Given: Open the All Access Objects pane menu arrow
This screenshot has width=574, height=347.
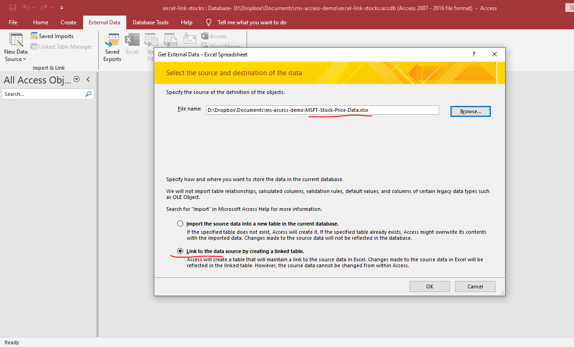Looking at the screenshot, I should coord(77,79).
